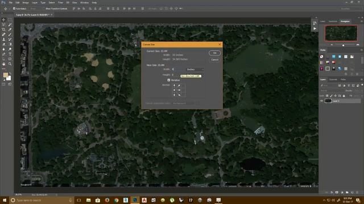Select the Zoom tool in toolbox
The image size is (364, 204).
[x=10, y=64]
